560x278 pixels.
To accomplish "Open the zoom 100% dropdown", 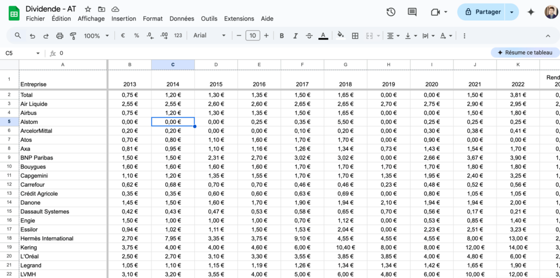I will (96, 36).
